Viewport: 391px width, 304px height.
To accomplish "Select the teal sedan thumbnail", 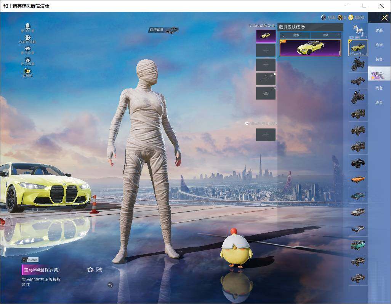I will 358,196.
